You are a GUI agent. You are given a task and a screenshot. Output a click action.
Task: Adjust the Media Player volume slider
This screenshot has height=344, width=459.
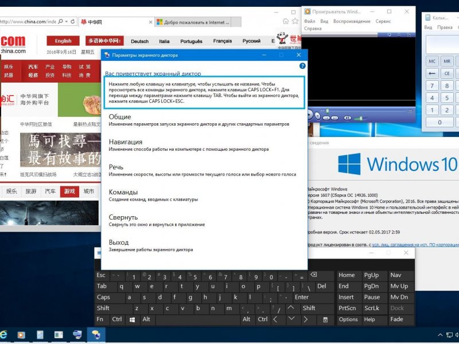point(361,118)
